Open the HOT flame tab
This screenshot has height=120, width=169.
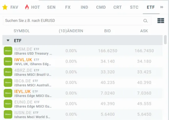(32, 7)
